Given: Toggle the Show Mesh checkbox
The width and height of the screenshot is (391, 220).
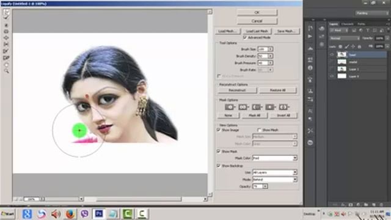Looking at the screenshot, I should 259,130.
